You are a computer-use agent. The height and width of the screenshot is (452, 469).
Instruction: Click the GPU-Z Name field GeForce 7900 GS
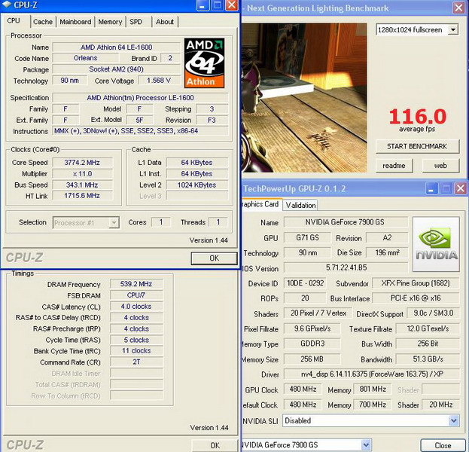point(346,222)
